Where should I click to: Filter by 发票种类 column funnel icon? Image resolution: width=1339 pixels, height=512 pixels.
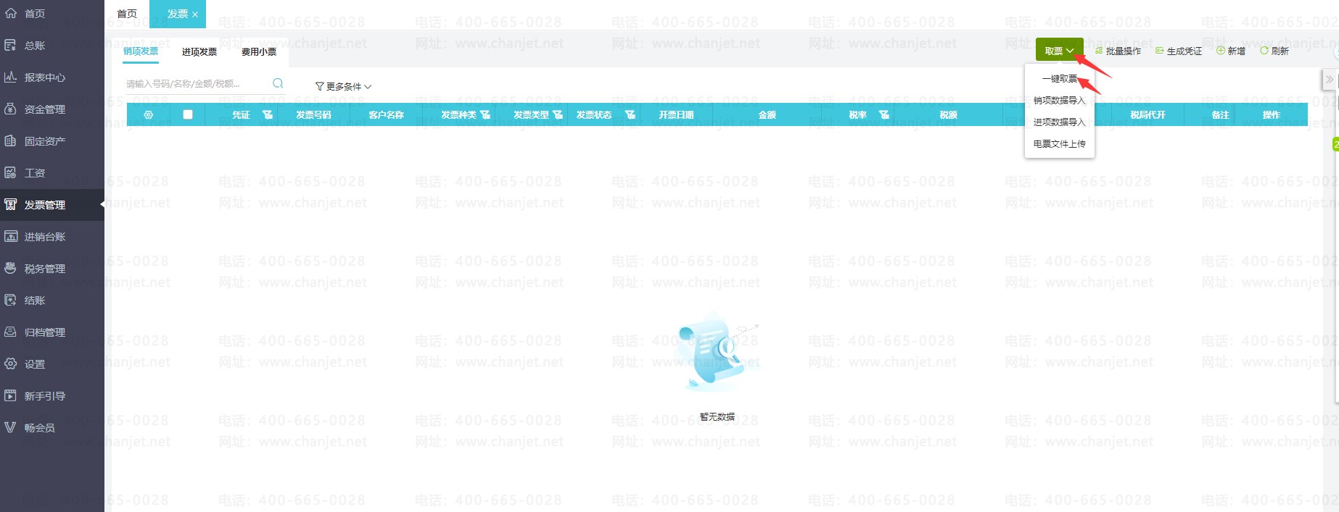pos(485,114)
